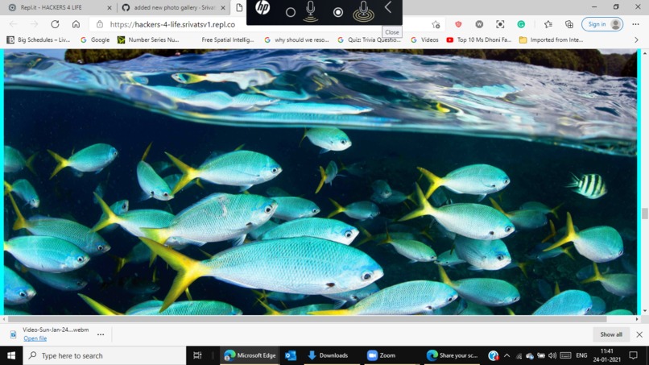Screen dimensions: 649x365
Task: Click the HP logo on recorder bar
Action: pyautogui.click(x=262, y=7)
